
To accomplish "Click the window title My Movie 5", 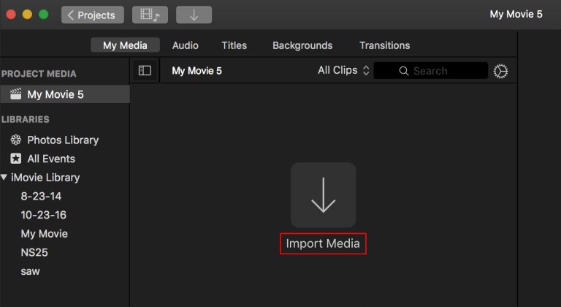I will coord(516,15).
